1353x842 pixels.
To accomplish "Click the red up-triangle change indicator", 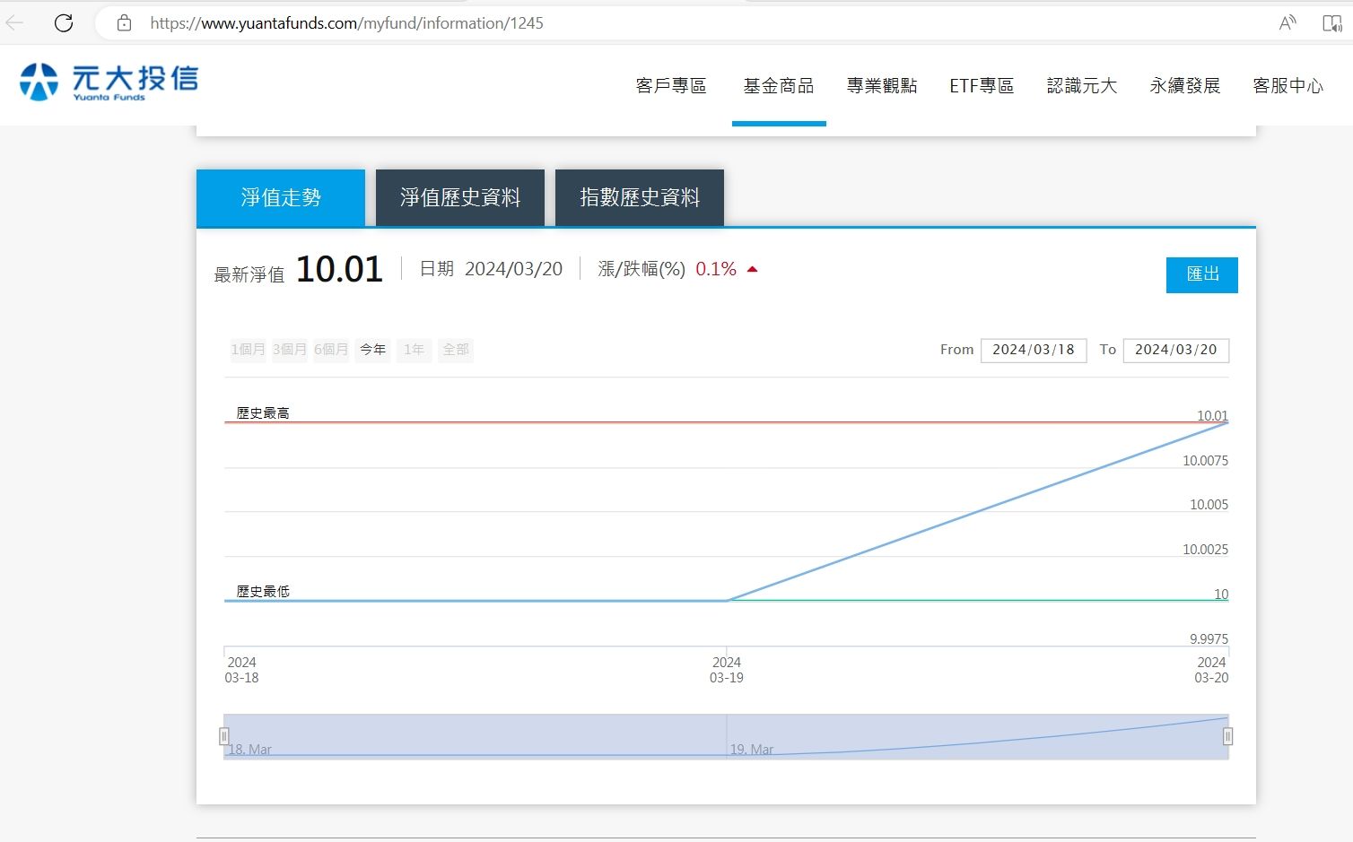I will tap(752, 269).
